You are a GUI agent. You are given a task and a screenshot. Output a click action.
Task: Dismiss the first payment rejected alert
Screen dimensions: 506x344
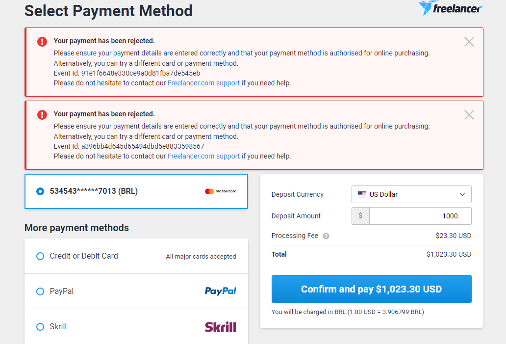click(x=469, y=42)
